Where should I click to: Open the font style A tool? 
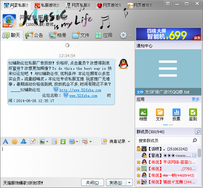(5, 141)
